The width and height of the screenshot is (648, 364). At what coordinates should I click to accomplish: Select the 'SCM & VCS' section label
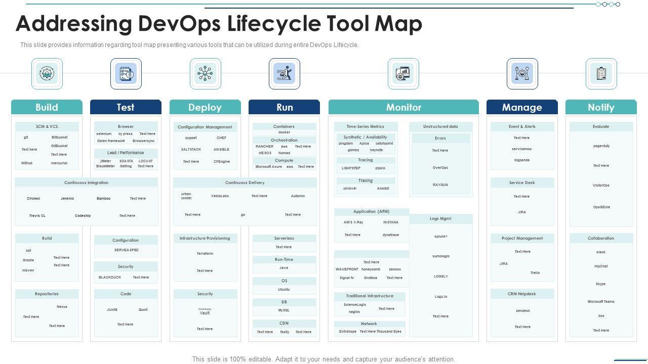coord(47,126)
